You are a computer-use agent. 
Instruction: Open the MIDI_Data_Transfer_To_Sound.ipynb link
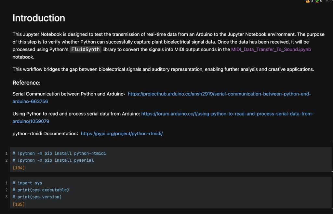click(x=271, y=49)
